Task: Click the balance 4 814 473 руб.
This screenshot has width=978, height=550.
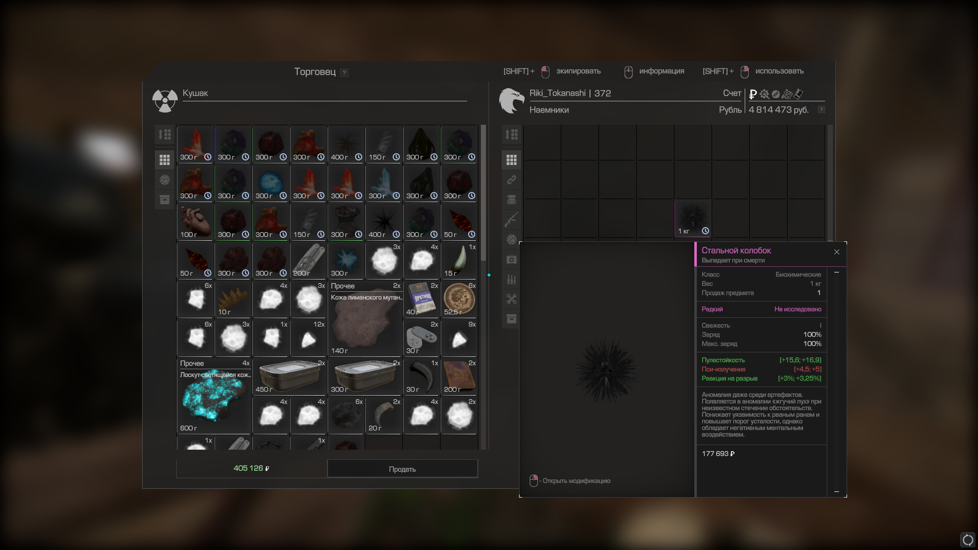Action: (779, 110)
